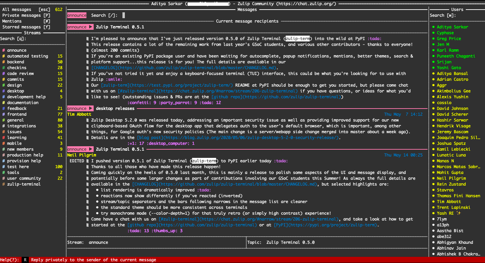Viewport: 485px width, 263px height.
Task: Select Cyphase in the Users list
Action: click(x=445, y=33)
